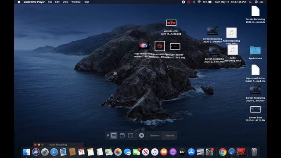
Task: Select youtube-end-card png file on desktop
Action: point(171,23)
